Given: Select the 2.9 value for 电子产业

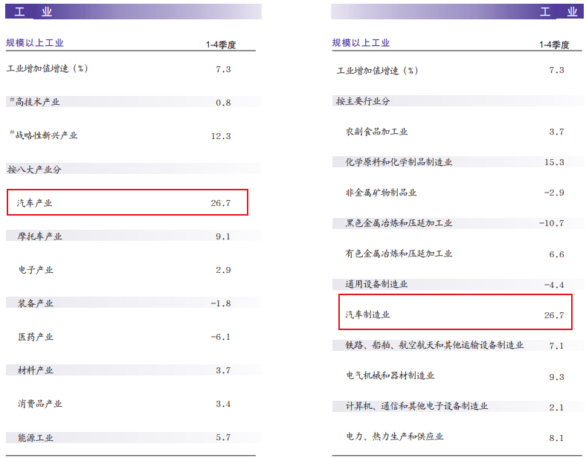Looking at the screenshot, I should pyautogui.click(x=223, y=270).
